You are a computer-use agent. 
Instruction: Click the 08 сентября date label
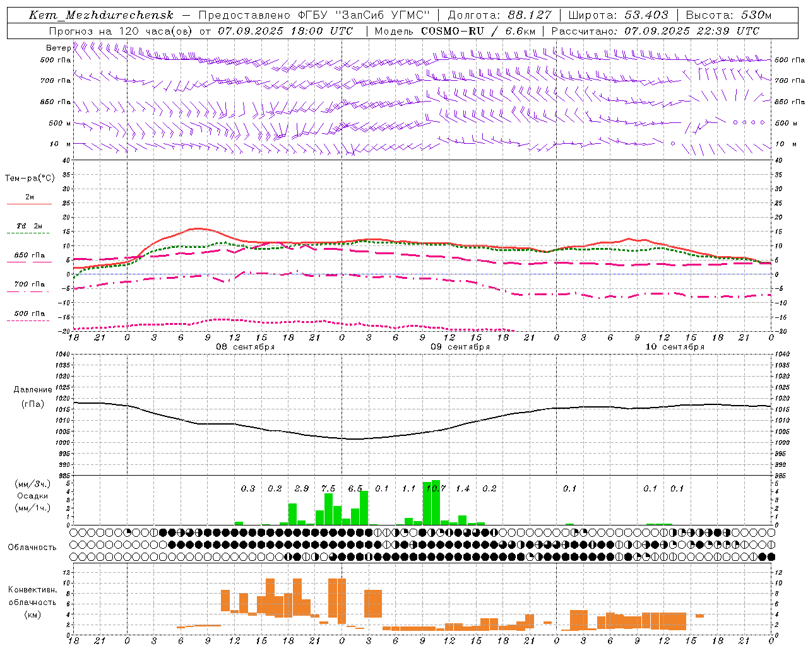tap(246, 347)
